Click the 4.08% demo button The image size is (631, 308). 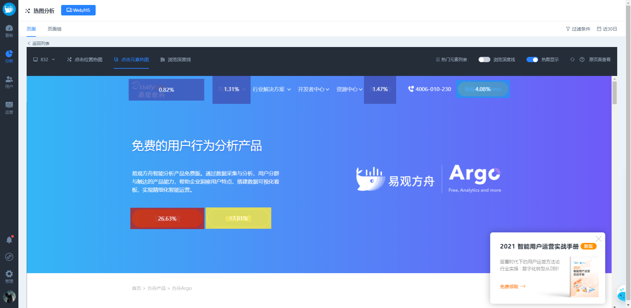pos(483,89)
